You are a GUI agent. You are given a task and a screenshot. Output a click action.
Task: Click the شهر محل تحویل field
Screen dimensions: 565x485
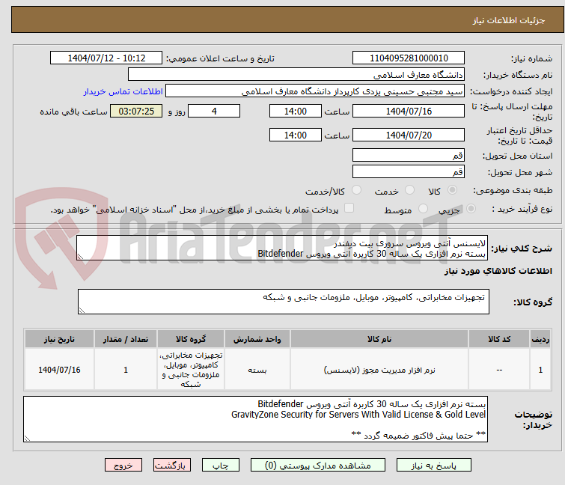pos(409,171)
